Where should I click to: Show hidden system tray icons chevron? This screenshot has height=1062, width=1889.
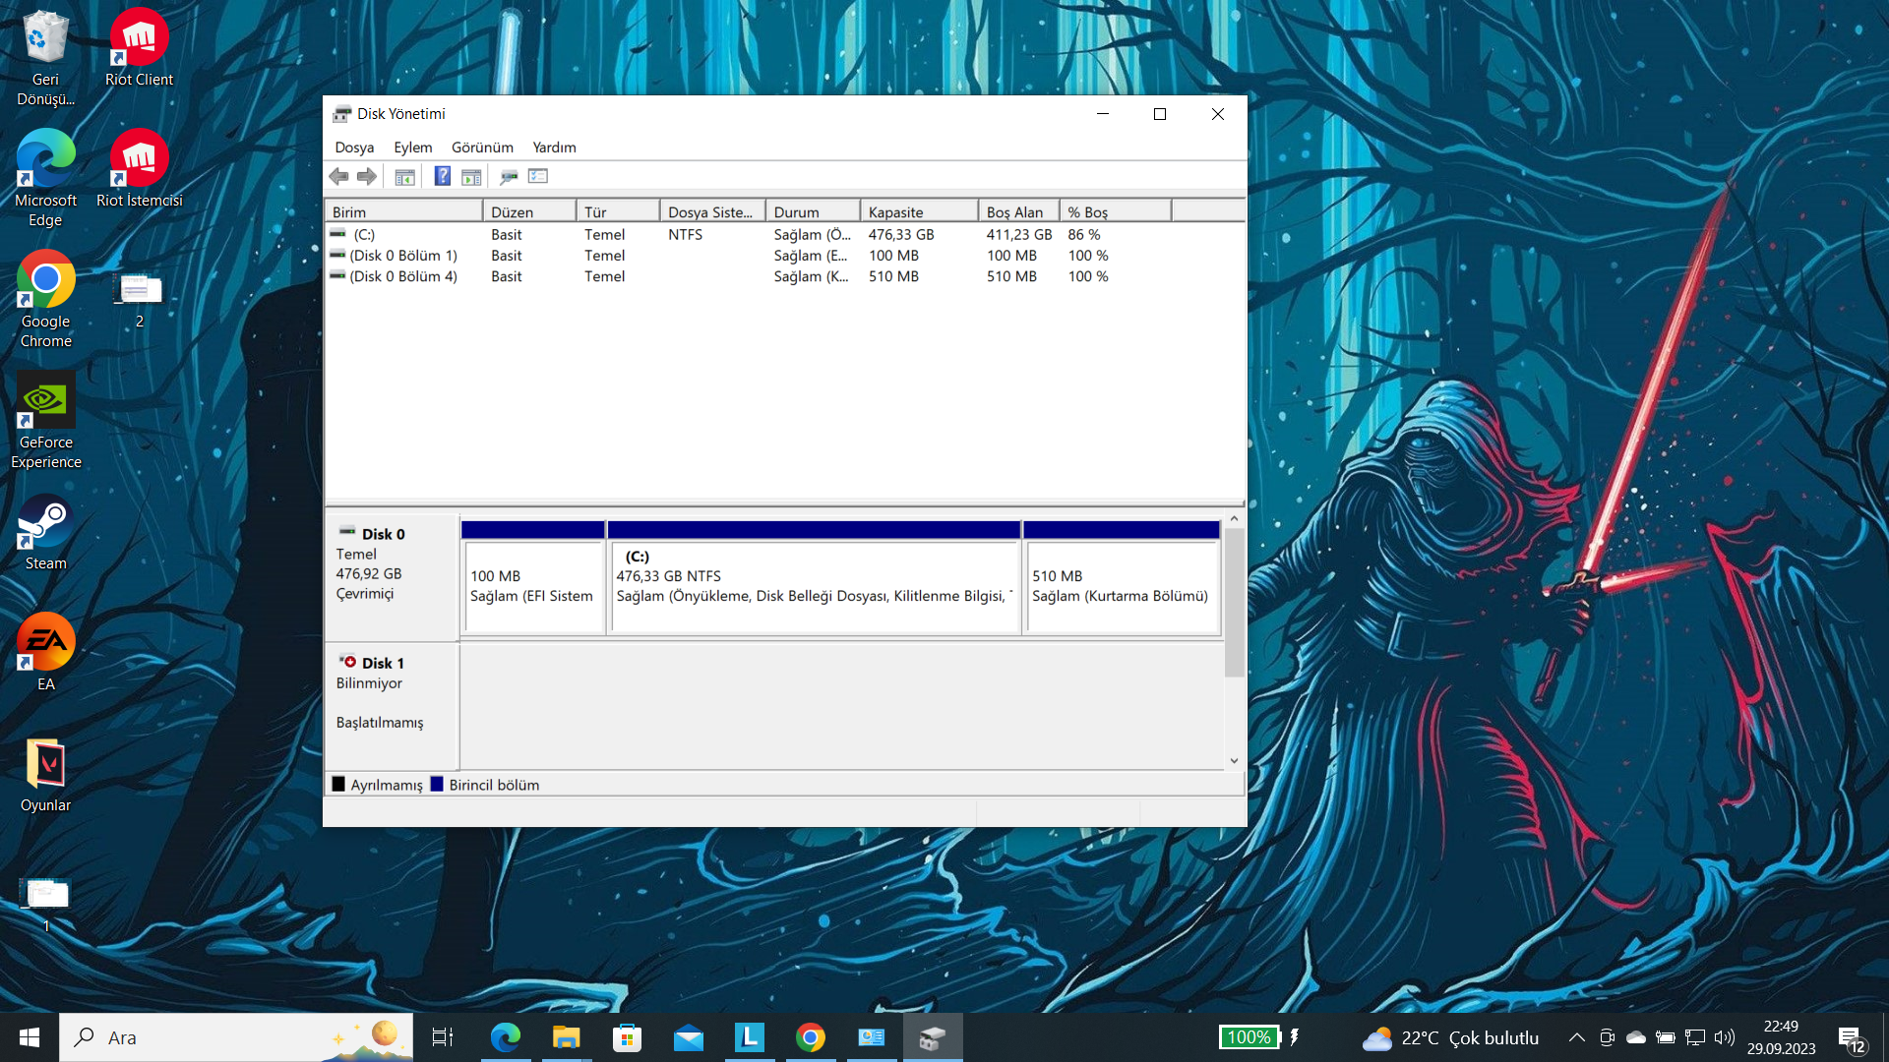point(1576,1037)
